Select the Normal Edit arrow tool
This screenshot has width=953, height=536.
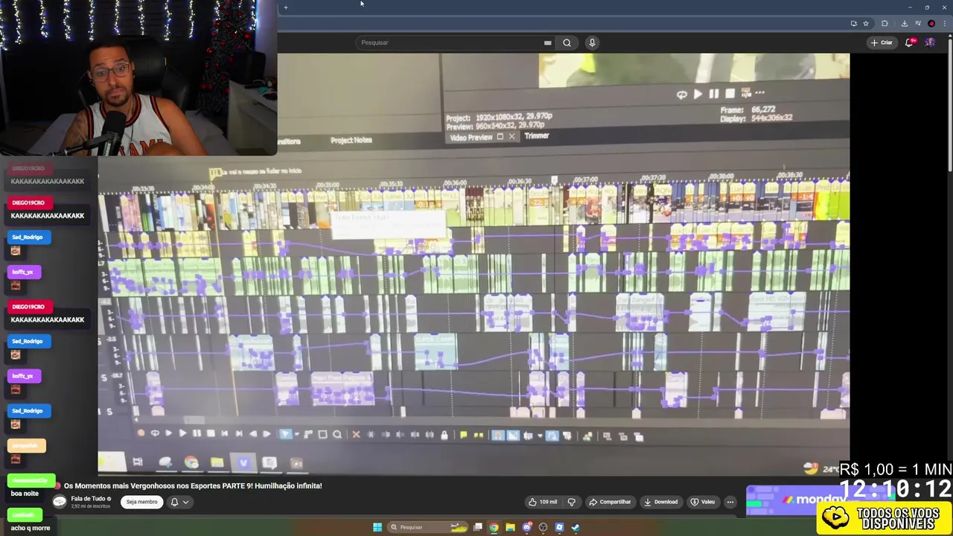click(x=284, y=434)
